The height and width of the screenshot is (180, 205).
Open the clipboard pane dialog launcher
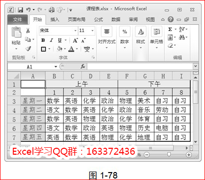(34, 57)
